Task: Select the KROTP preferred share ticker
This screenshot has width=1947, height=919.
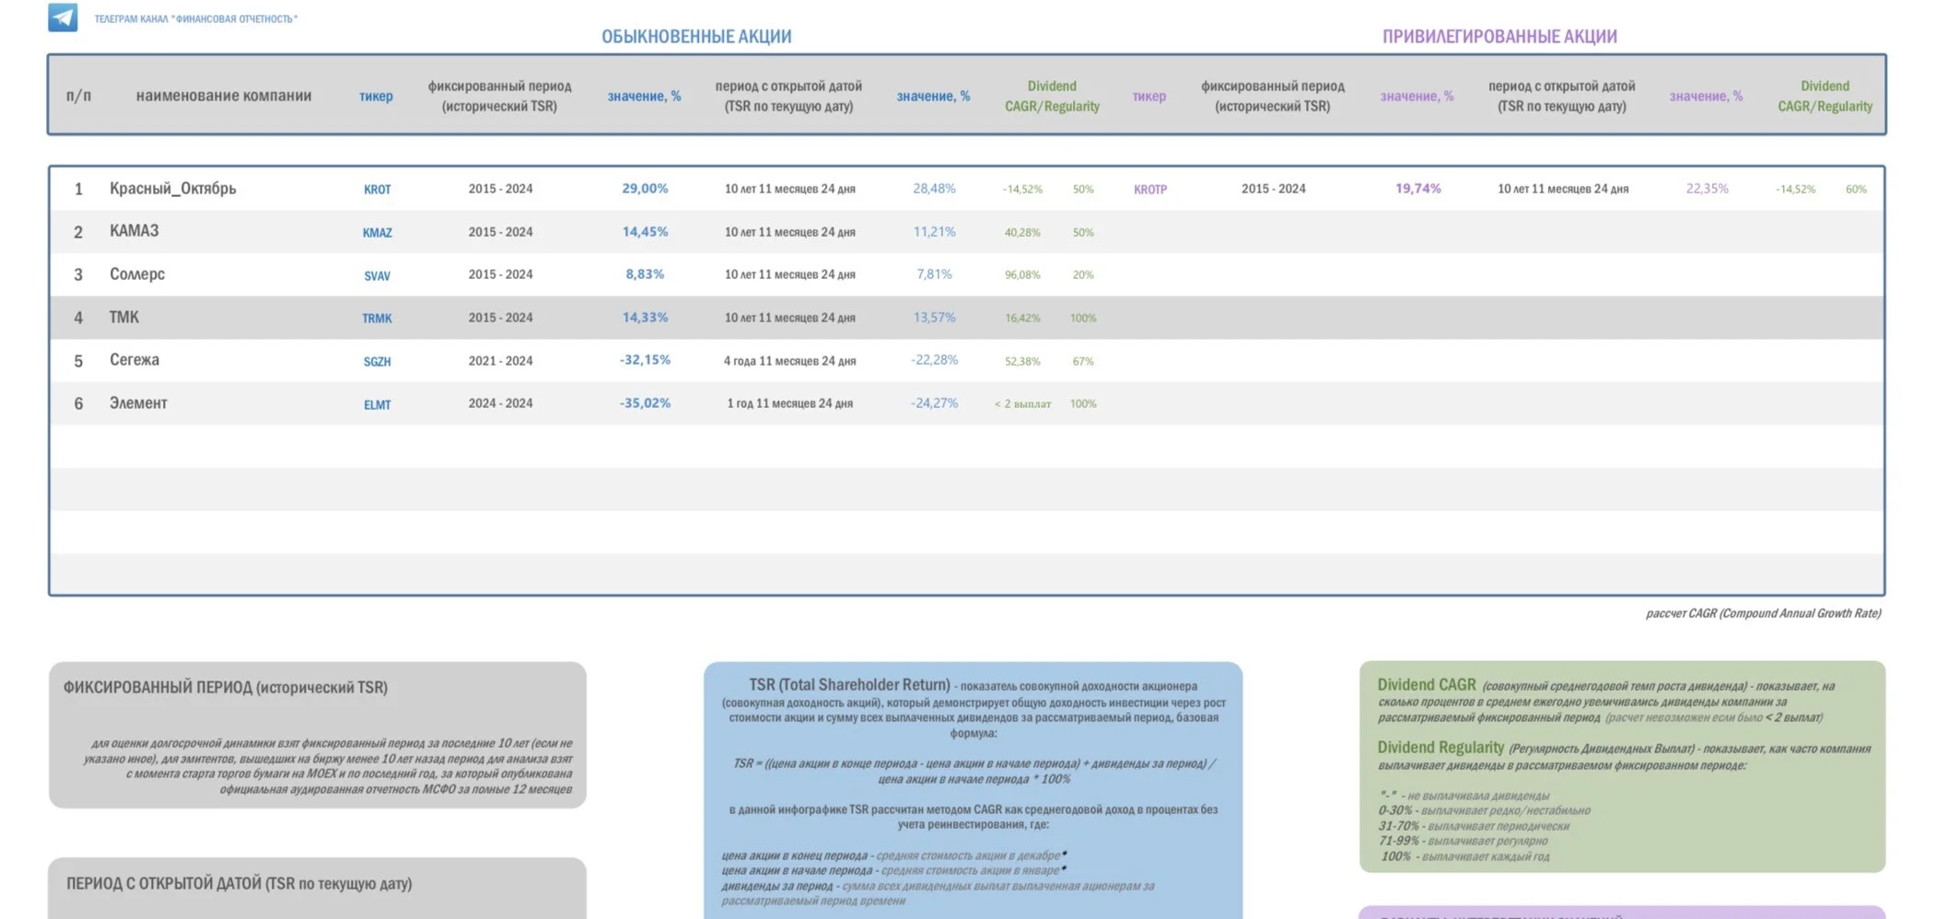Action: click(x=1149, y=190)
